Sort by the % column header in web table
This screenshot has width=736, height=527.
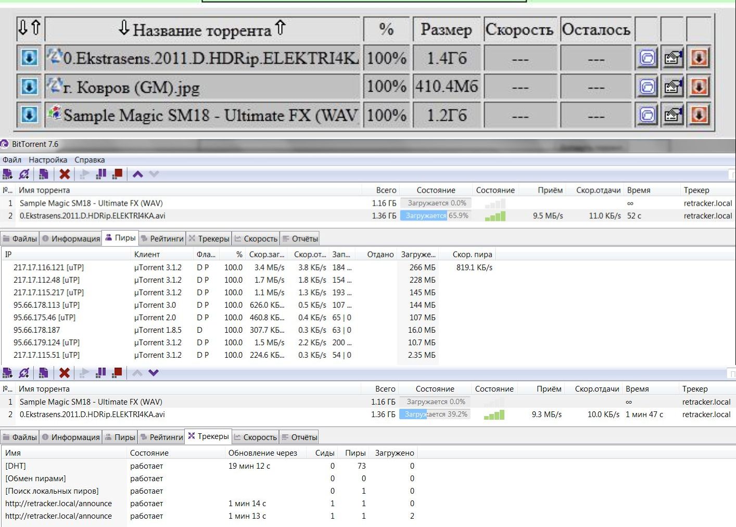[386, 30]
